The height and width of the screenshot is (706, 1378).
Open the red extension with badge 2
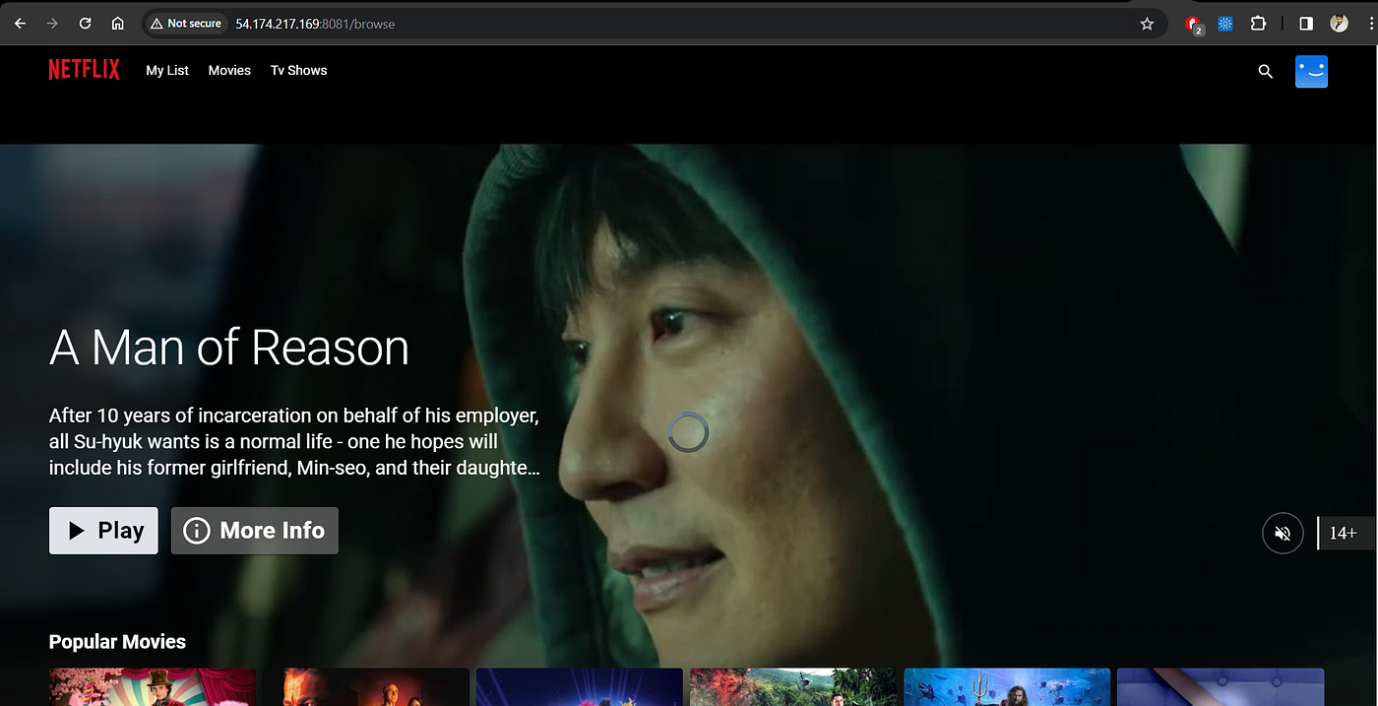tap(1195, 24)
